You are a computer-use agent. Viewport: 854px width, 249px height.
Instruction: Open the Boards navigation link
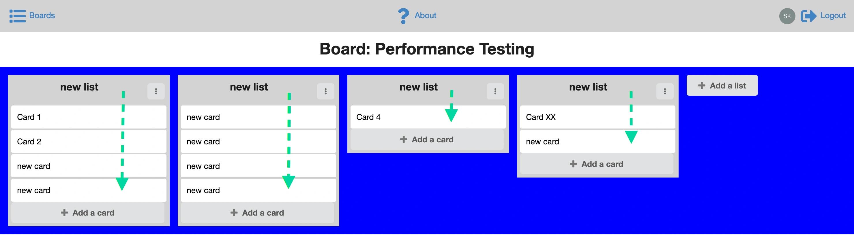tap(42, 16)
